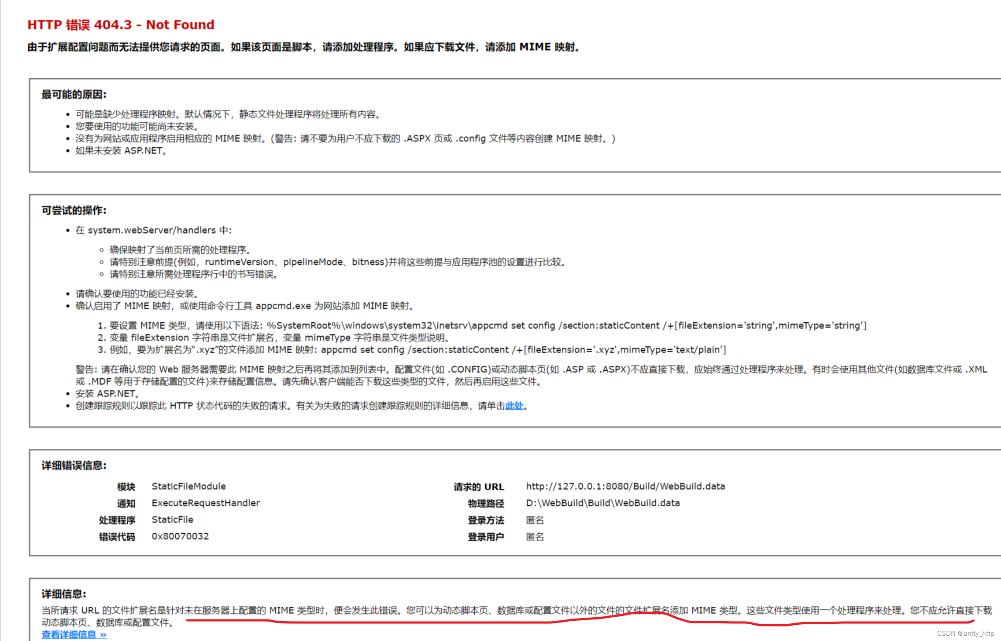Click the bullet '安装 ASP.NET。'
This screenshot has height=641, width=1001.
click(107, 393)
